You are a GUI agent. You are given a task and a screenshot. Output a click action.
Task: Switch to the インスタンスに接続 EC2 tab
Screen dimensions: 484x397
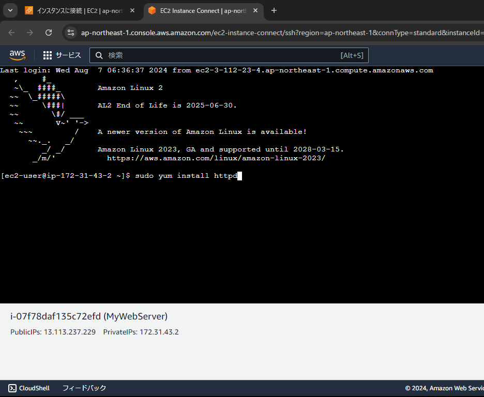point(80,11)
